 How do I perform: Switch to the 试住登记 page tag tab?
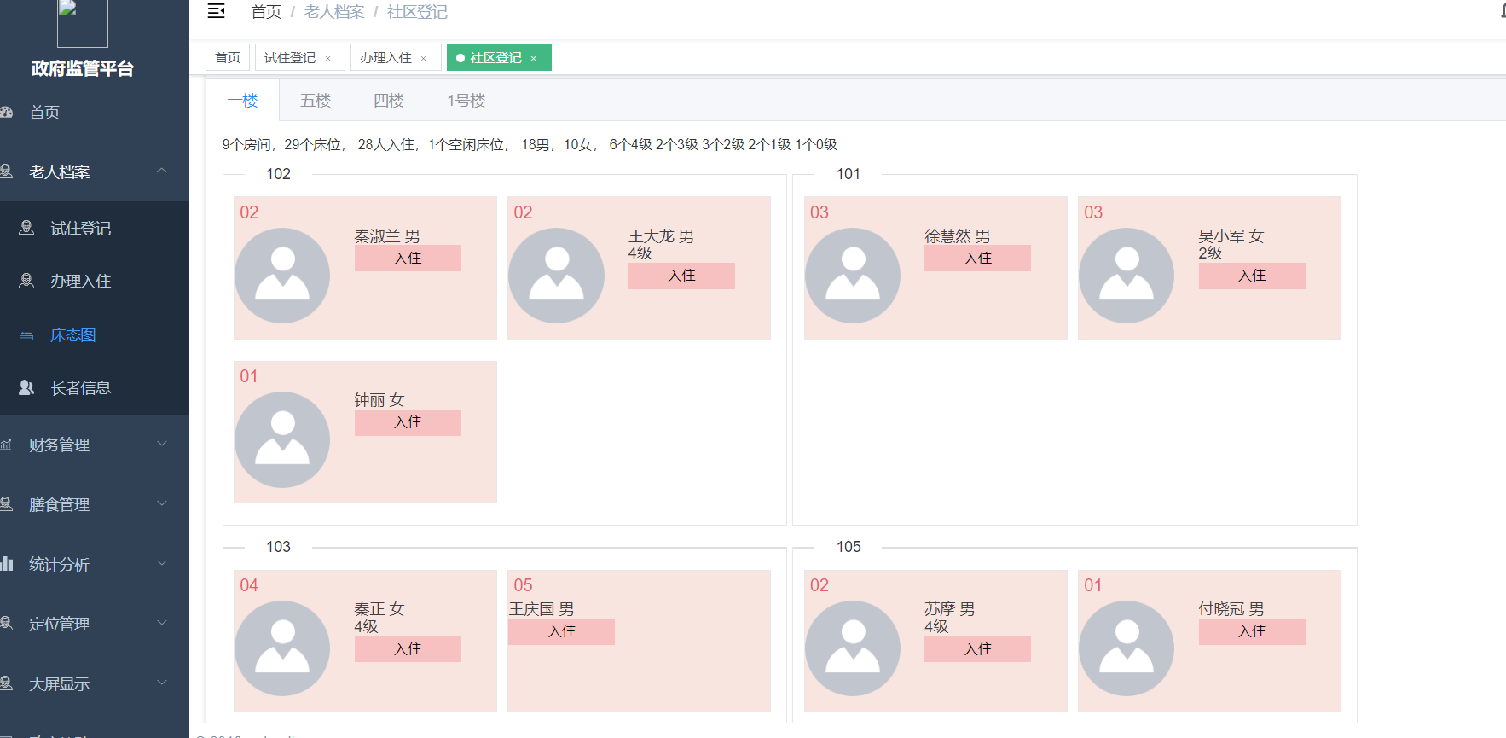pos(299,57)
